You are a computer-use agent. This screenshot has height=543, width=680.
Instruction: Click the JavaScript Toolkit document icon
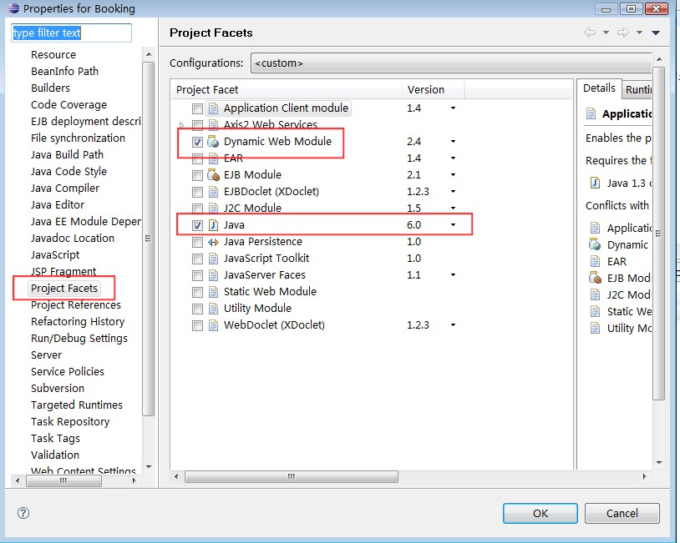[x=213, y=259]
